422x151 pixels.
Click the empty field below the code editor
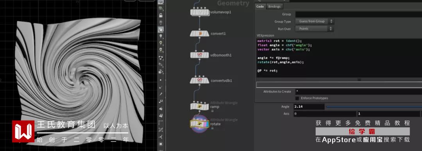pos(339,85)
